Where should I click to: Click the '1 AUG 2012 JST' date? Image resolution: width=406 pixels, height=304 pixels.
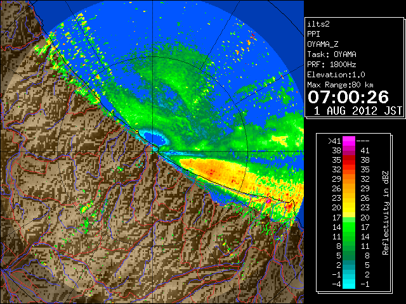point(358,111)
